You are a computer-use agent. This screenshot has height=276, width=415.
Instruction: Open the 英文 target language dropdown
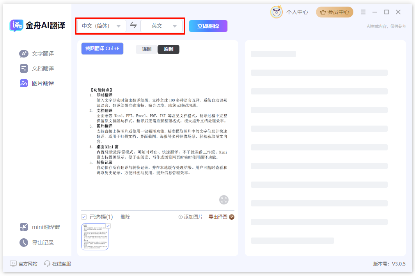point(162,25)
